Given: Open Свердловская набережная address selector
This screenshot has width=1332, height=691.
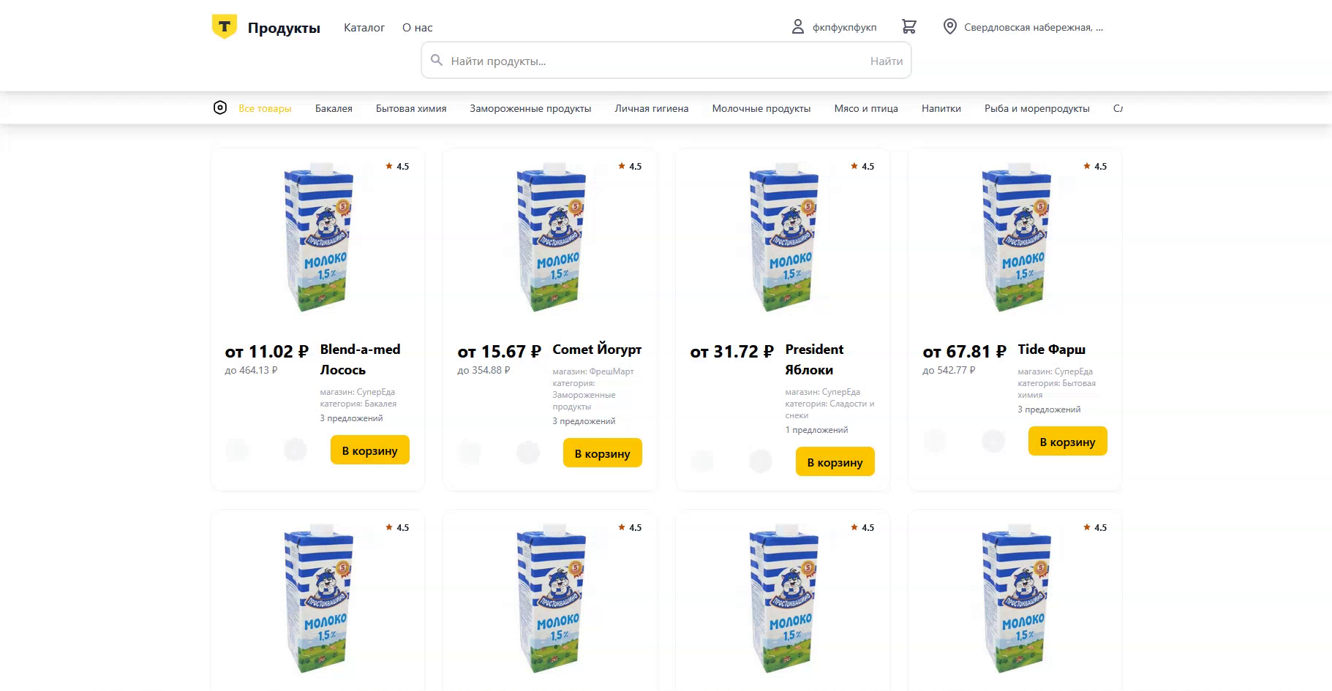Looking at the screenshot, I should pyautogui.click(x=1033, y=28).
